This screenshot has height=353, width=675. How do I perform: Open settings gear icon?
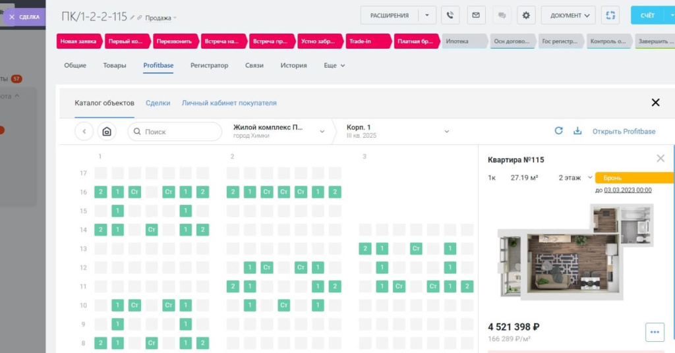(x=525, y=15)
